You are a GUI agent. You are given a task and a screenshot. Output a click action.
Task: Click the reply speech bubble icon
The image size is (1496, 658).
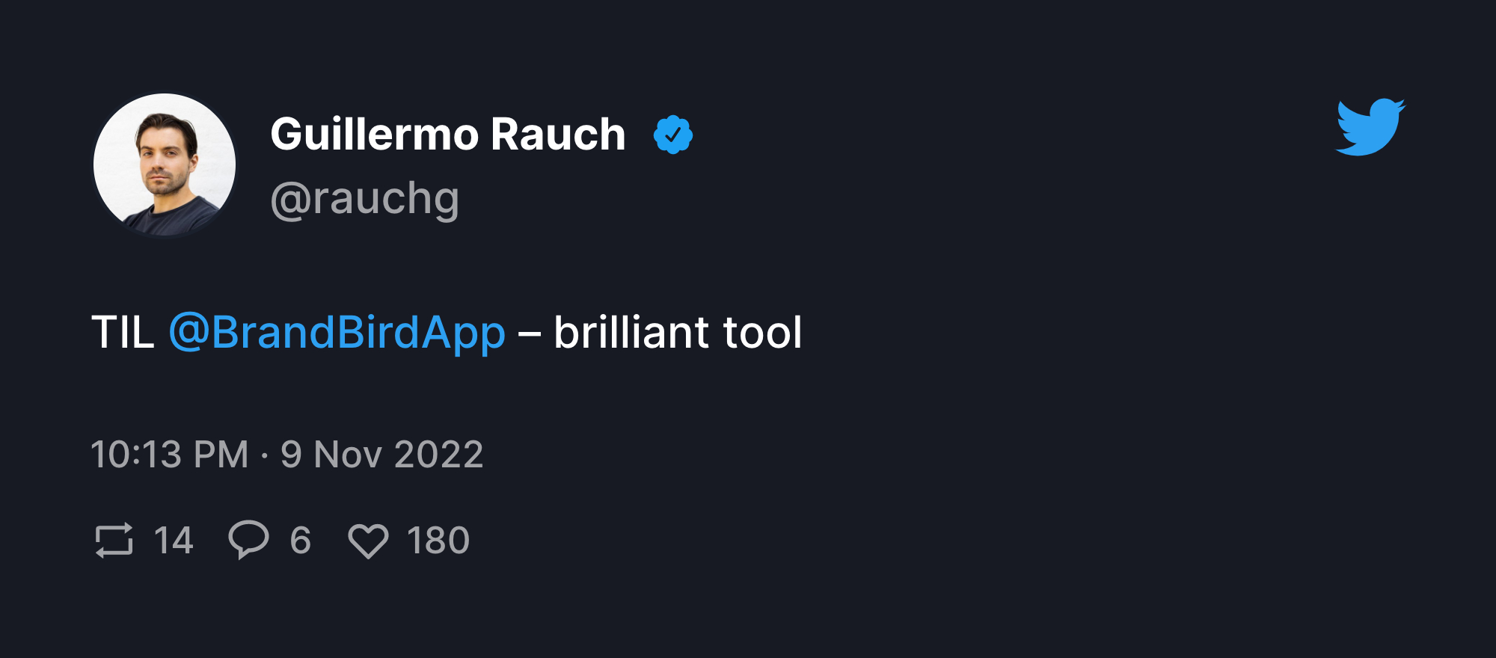248,539
